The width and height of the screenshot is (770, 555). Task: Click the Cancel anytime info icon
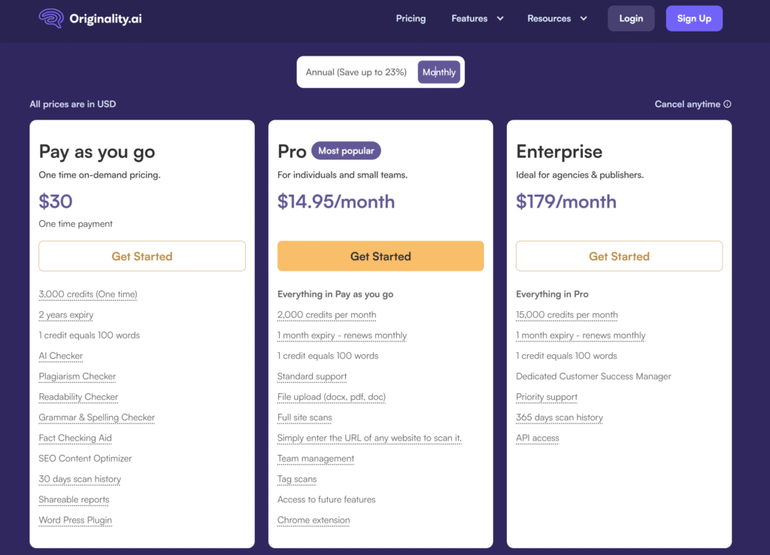click(727, 105)
